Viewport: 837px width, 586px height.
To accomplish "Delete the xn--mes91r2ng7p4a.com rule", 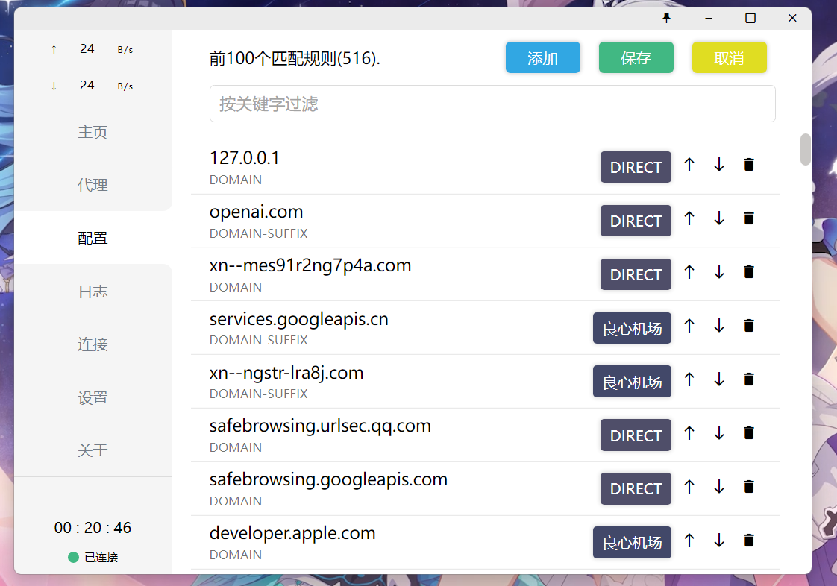I will [749, 272].
